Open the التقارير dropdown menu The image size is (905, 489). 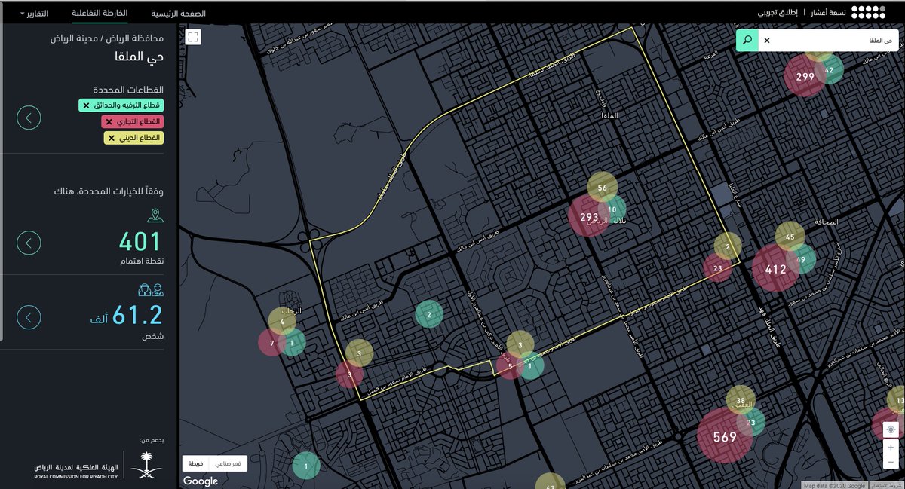click(x=32, y=14)
